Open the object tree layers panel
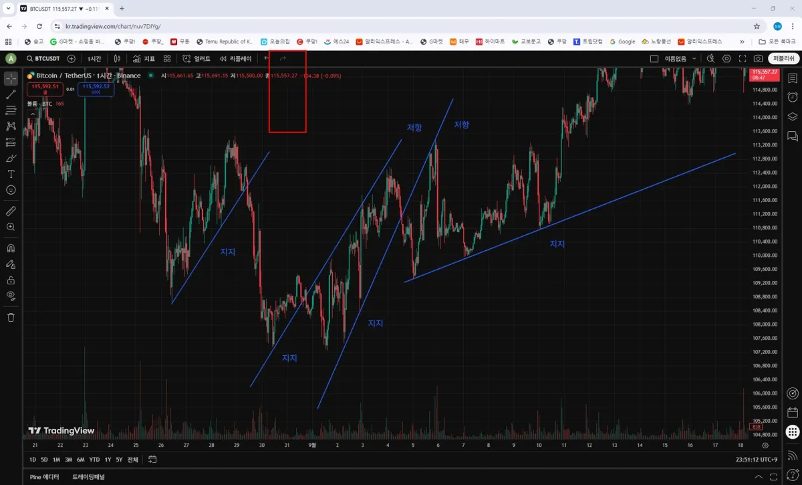Screen dimensions: 802x485 (x=793, y=116)
